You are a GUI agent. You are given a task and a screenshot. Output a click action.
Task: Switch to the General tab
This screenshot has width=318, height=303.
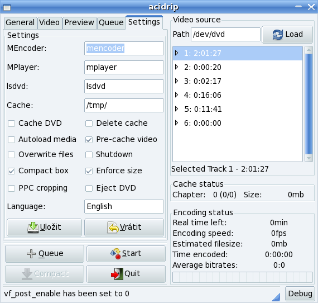(20, 23)
